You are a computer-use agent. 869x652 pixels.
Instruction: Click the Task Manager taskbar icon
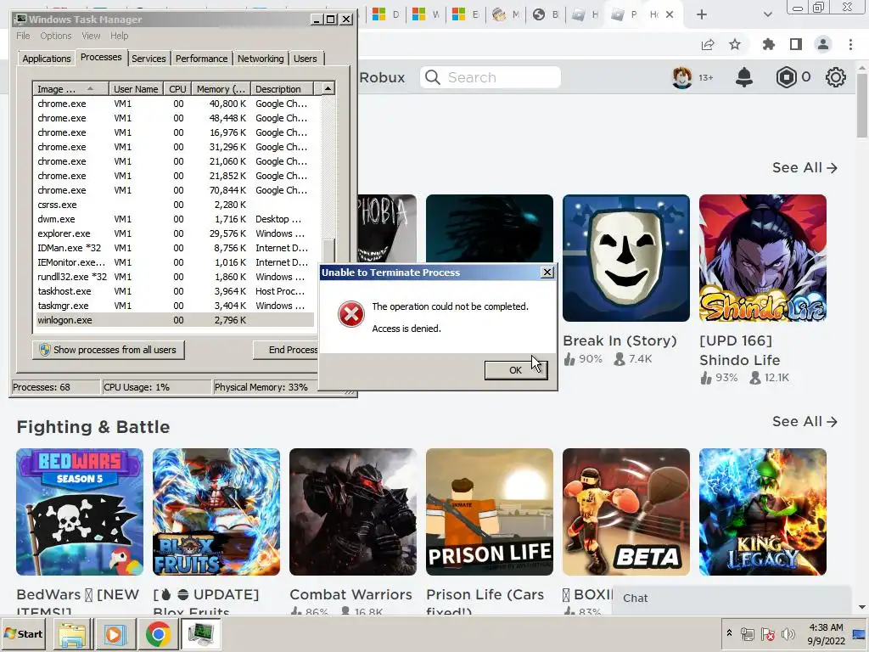pos(200,634)
